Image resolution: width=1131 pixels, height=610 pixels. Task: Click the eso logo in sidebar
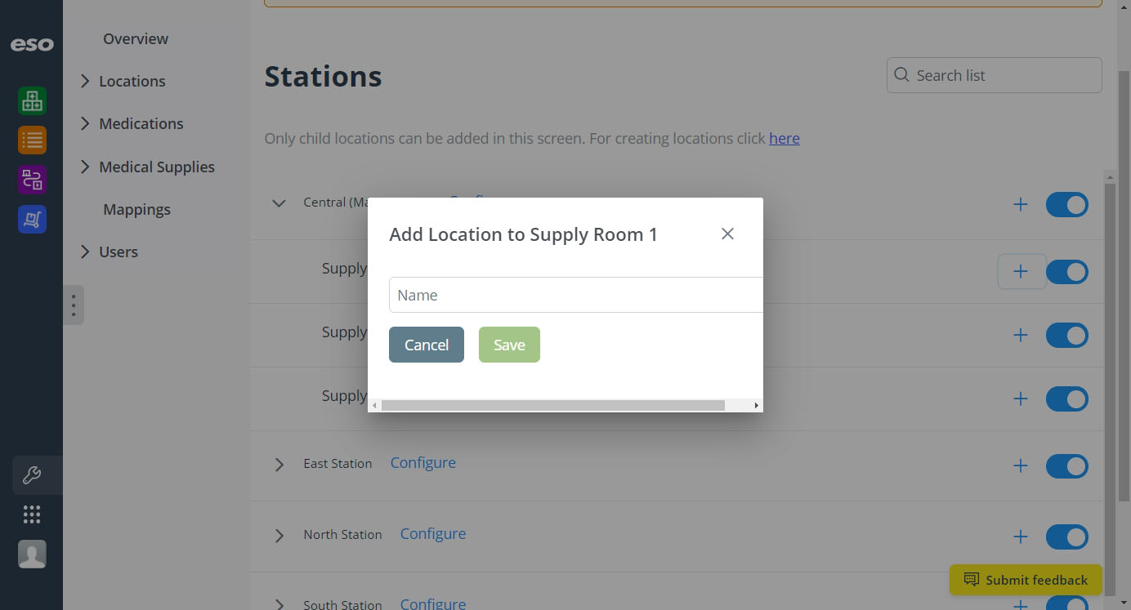coord(32,45)
